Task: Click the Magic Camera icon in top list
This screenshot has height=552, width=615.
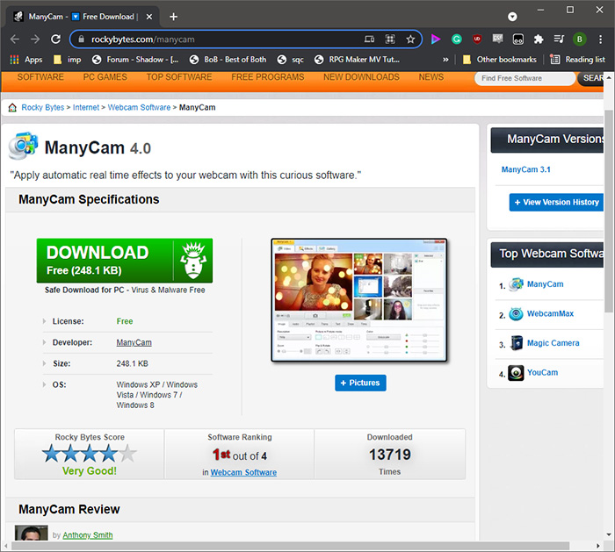Action: tap(517, 343)
